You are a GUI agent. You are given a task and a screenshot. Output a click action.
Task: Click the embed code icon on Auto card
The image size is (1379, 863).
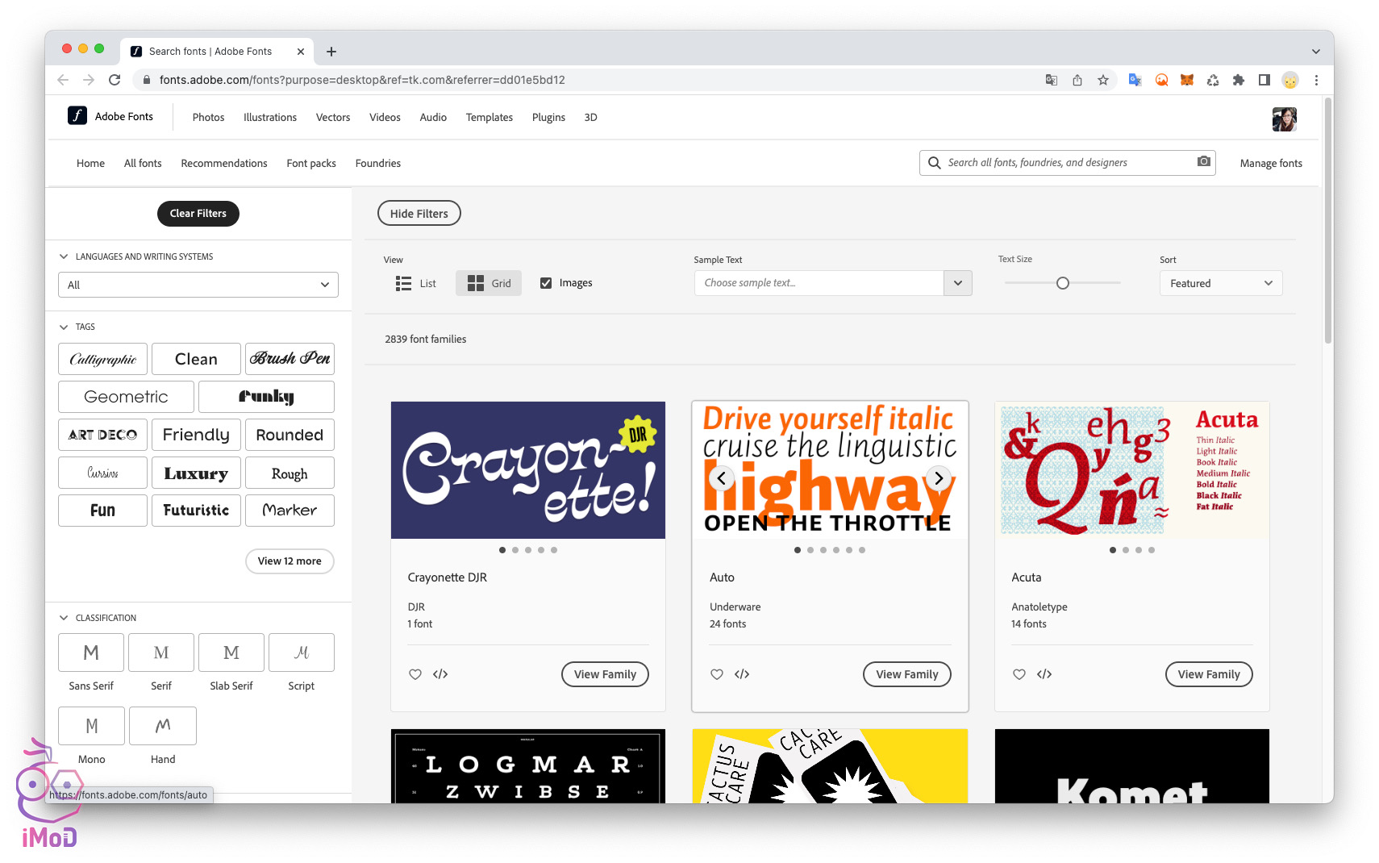point(742,674)
